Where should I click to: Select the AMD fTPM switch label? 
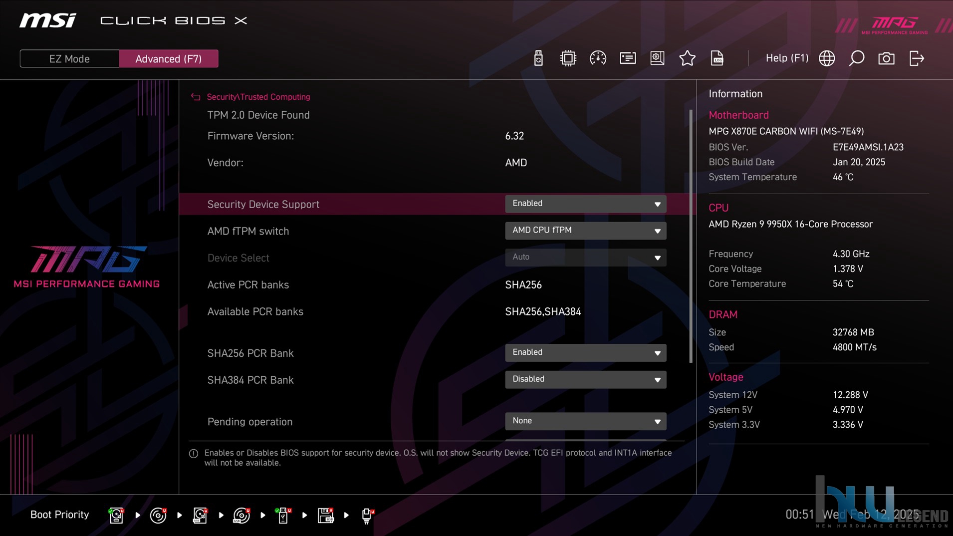tap(248, 231)
